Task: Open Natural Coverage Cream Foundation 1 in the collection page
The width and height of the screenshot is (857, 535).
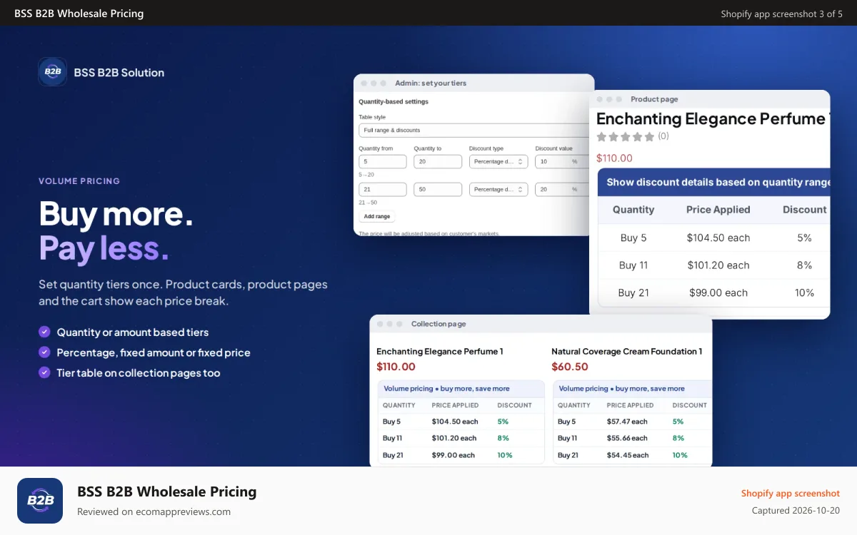Action: (627, 351)
